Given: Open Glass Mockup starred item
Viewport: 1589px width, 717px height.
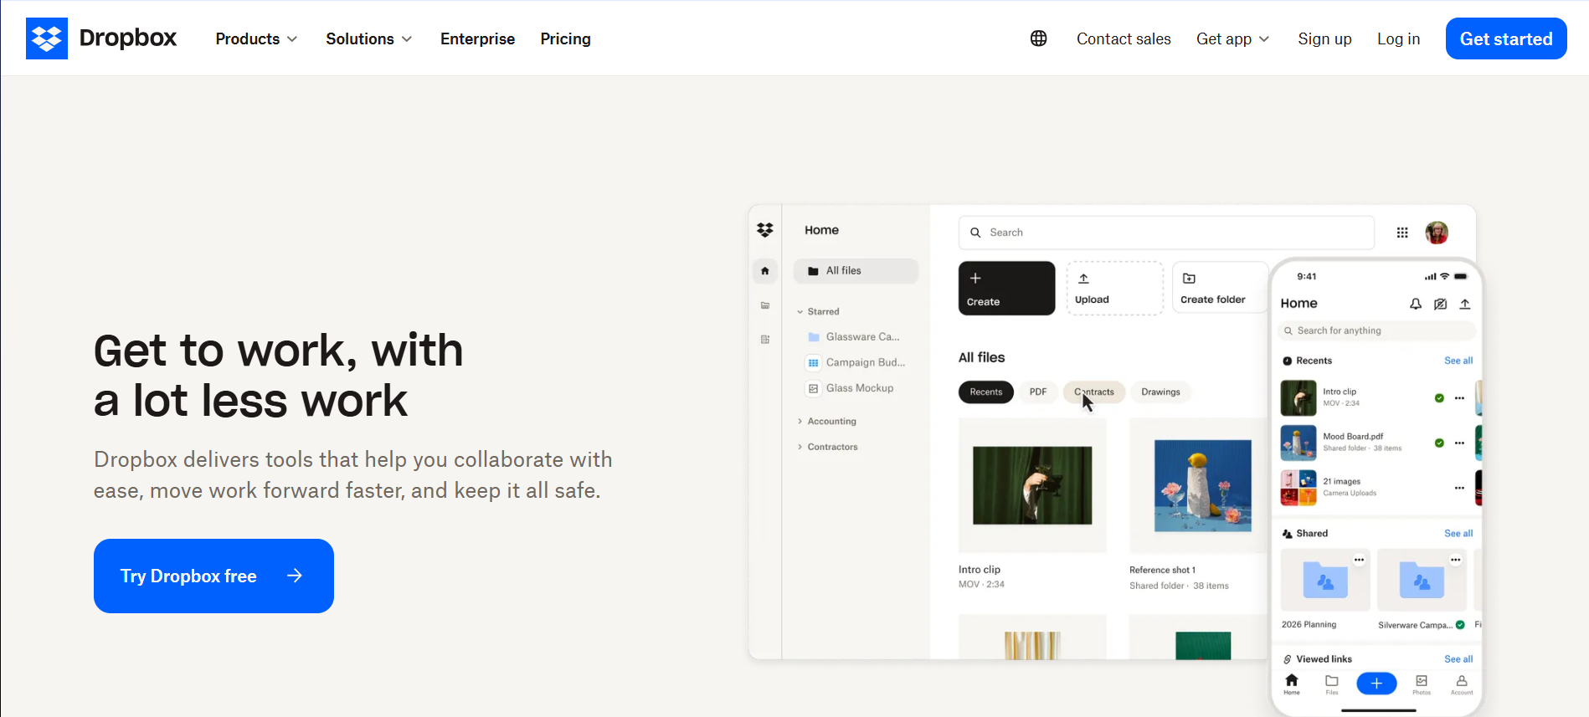Looking at the screenshot, I should click(x=851, y=388).
